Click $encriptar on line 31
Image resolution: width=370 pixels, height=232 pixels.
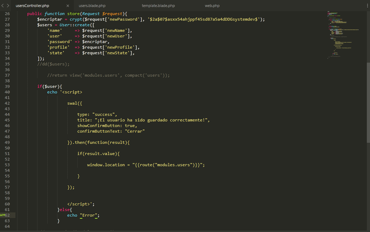tap(95, 42)
